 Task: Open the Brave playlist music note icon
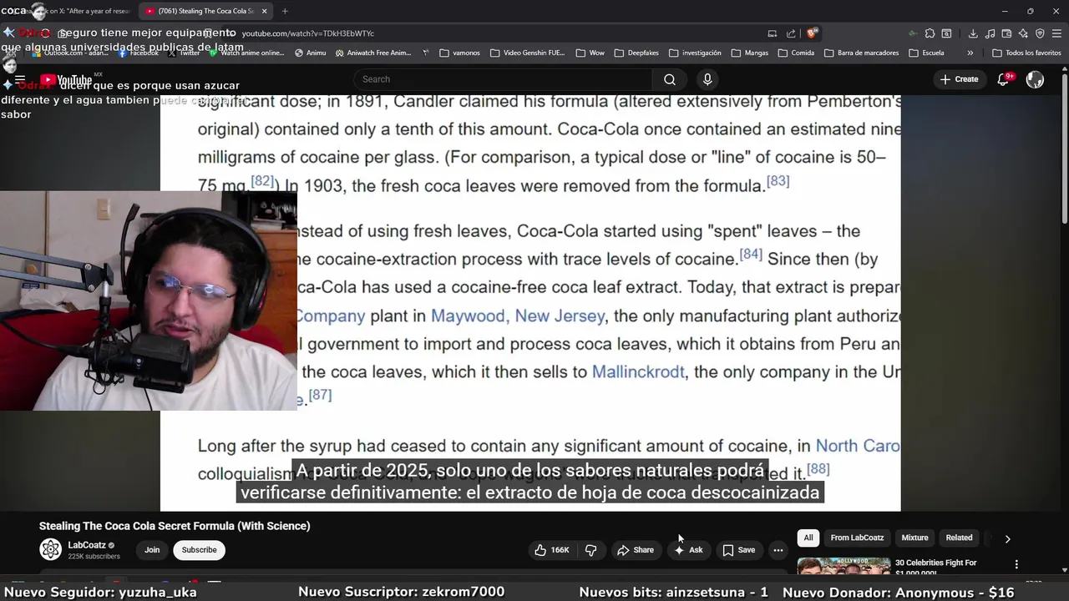(x=990, y=33)
